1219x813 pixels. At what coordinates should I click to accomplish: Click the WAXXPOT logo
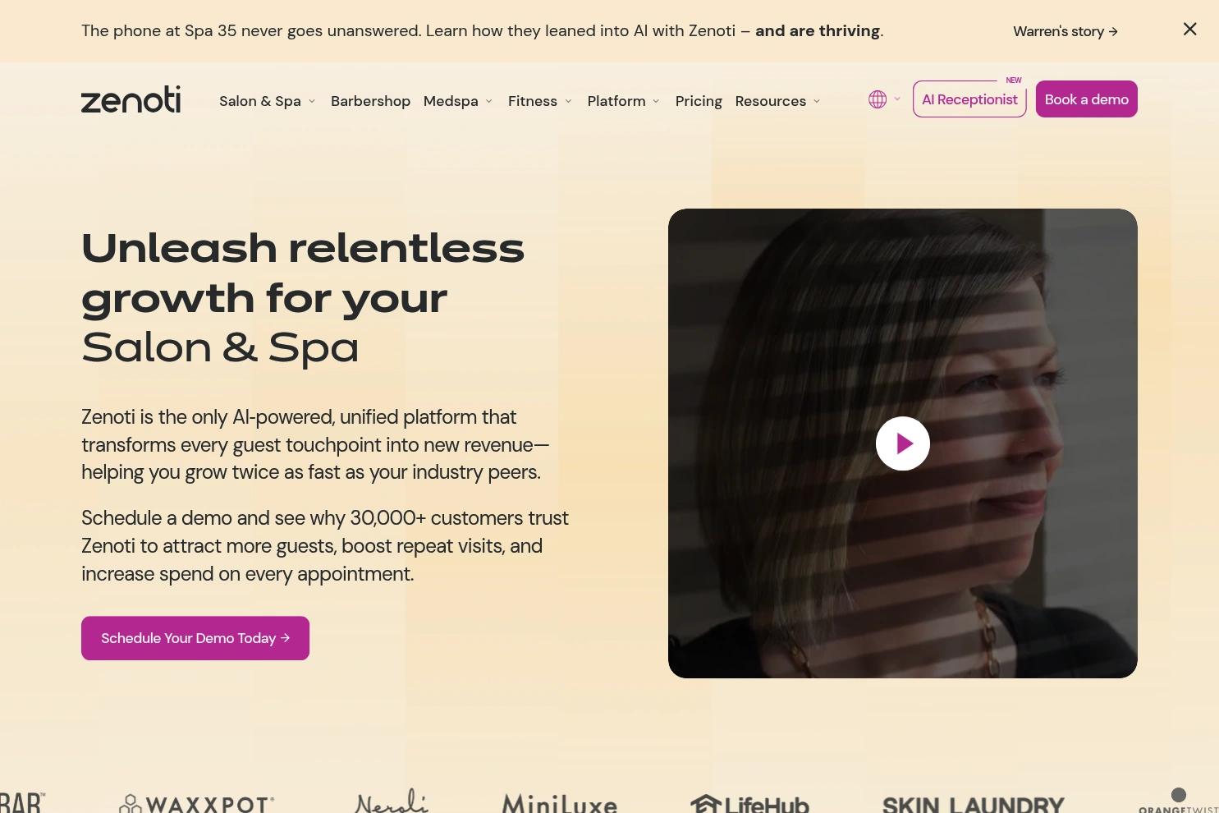[x=197, y=803]
